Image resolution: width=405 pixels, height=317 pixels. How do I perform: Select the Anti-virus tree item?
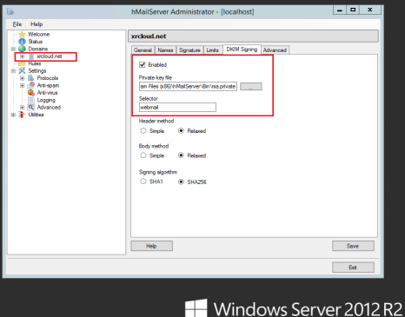[x=47, y=93]
